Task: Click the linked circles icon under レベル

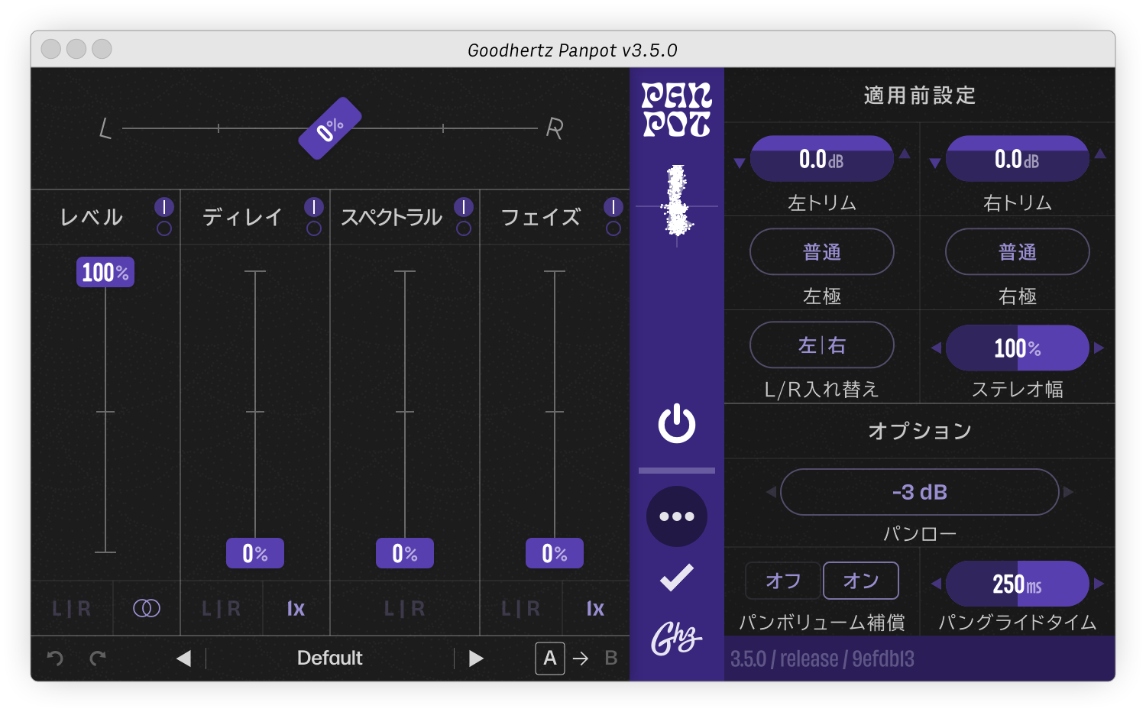Action: click(147, 608)
